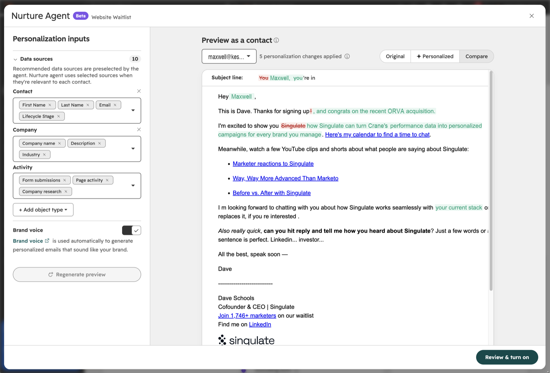The width and height of the screenshot is (550, 373).
Task: Open Join 1,746+ marketers link
Action: point(247,316)
